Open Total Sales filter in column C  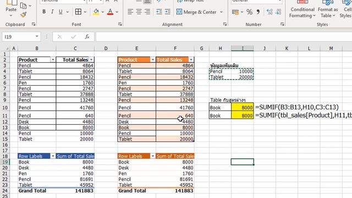(x=91, y=60)
